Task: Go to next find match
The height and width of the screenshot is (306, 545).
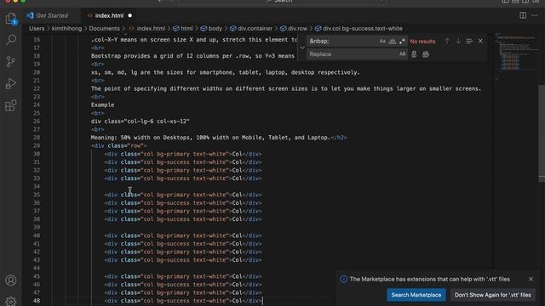Action: pos(458,42)
